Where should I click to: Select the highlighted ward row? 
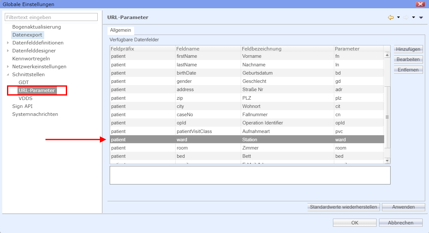pyautogui.click(x=247, y=140)
